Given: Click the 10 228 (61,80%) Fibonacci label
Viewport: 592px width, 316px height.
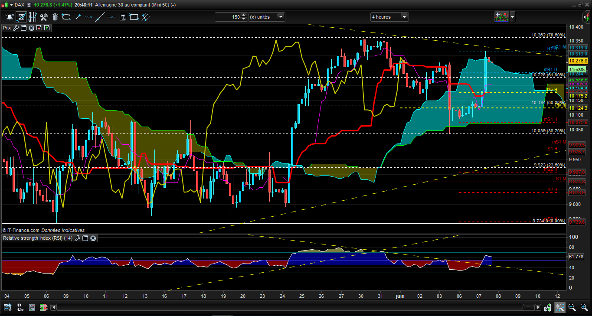Looking at the screenshot, I should click(x=548, y=75).
